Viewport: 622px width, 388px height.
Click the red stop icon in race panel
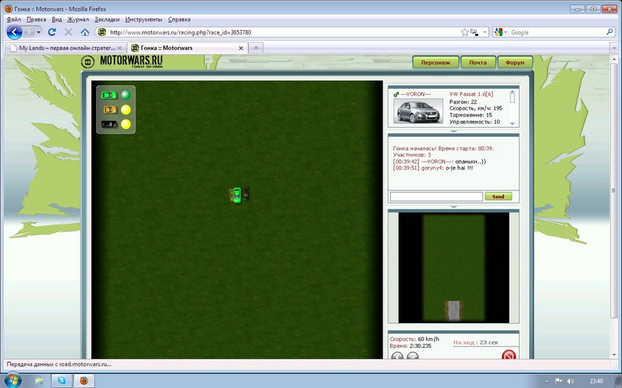(509, 355)
